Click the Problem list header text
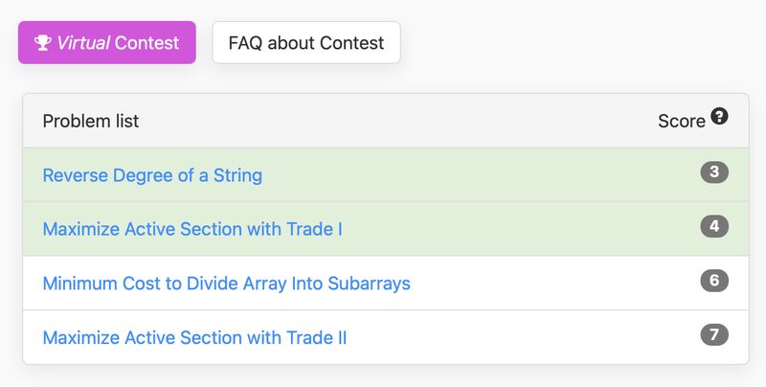This screenshot has height=387, width=766. [x=91, y=122]
